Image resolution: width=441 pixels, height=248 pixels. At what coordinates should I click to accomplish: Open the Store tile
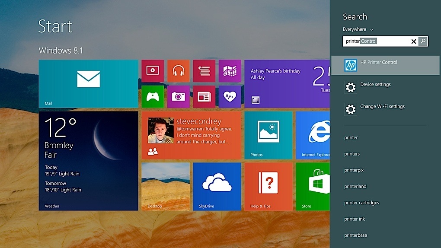(x=313, y=186)
